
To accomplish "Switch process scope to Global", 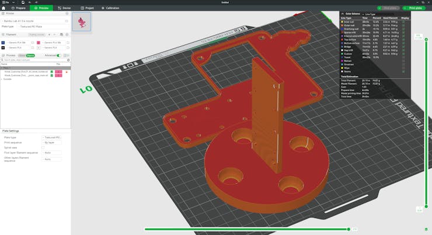I will point(22,56).
